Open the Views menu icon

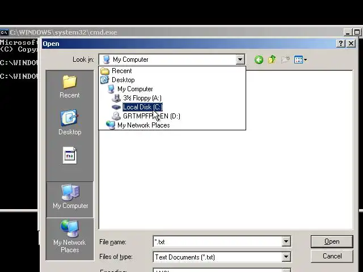pyautogui.click(x=301, y=59)
